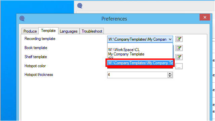This screenshot has height=121, width=215.
Task: Close the Preferences dialog
Action: click(x=205, y=17)
